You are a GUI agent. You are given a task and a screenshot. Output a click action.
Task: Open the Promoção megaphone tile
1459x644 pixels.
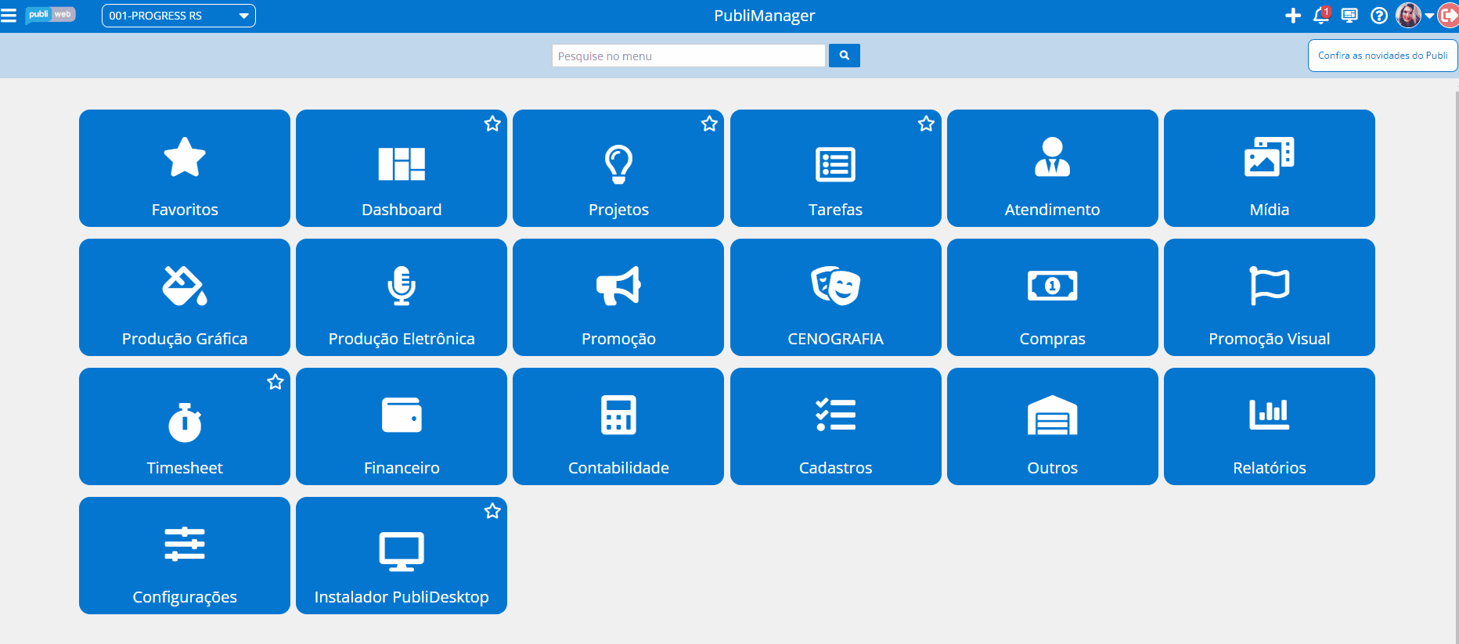tap(618, 297)
